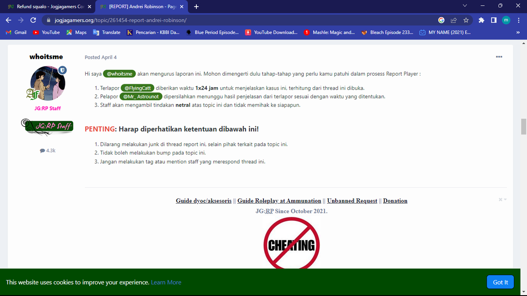Select the 'PENTING' heading text
This screenshot has height=296, width=527.
pos(100,129)
